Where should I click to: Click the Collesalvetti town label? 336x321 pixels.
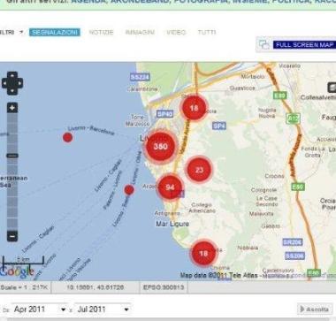click(x=318, y=97)
